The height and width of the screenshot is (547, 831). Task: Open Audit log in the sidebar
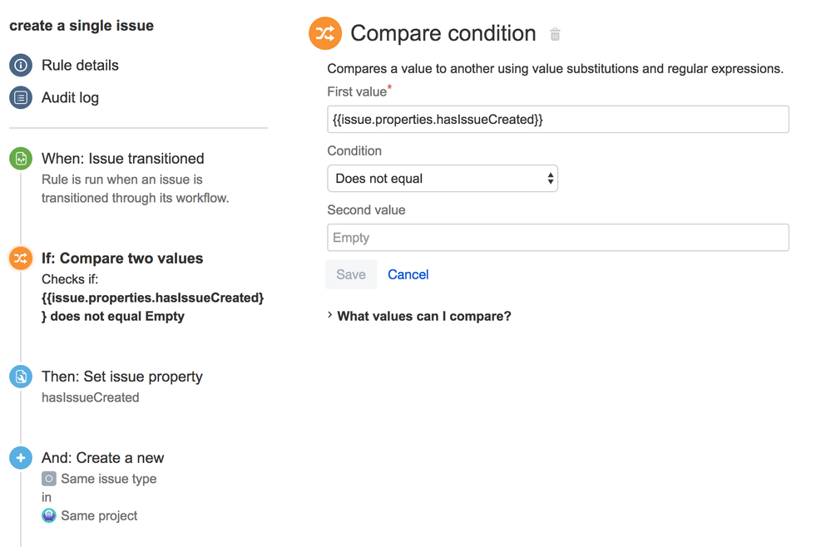(x=70, y=97)
